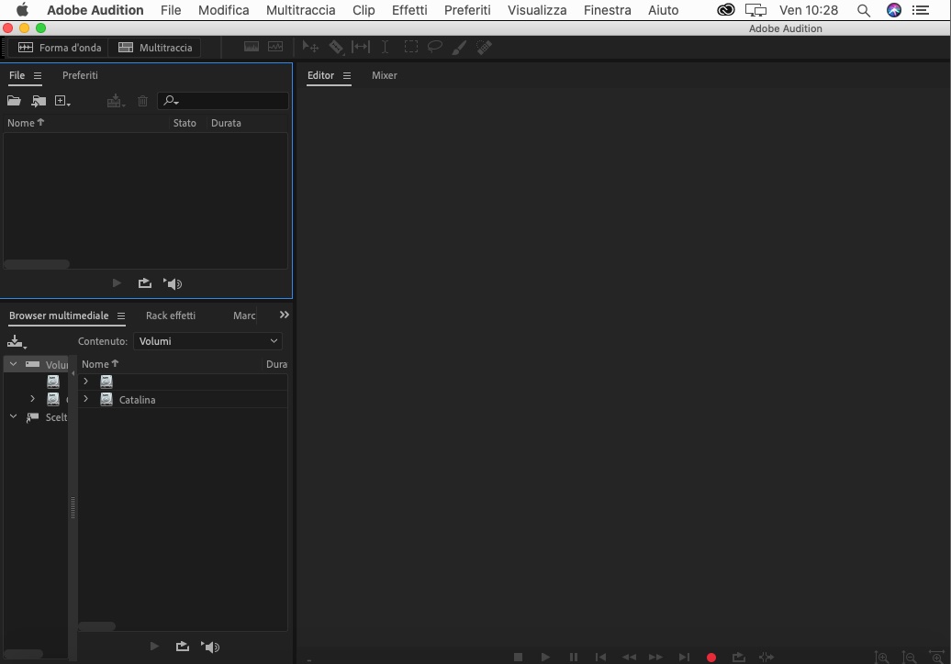This screenshot has width=951, height=664.
Task: Click Insert into Multitrack icon
Action: pos(116,101)
